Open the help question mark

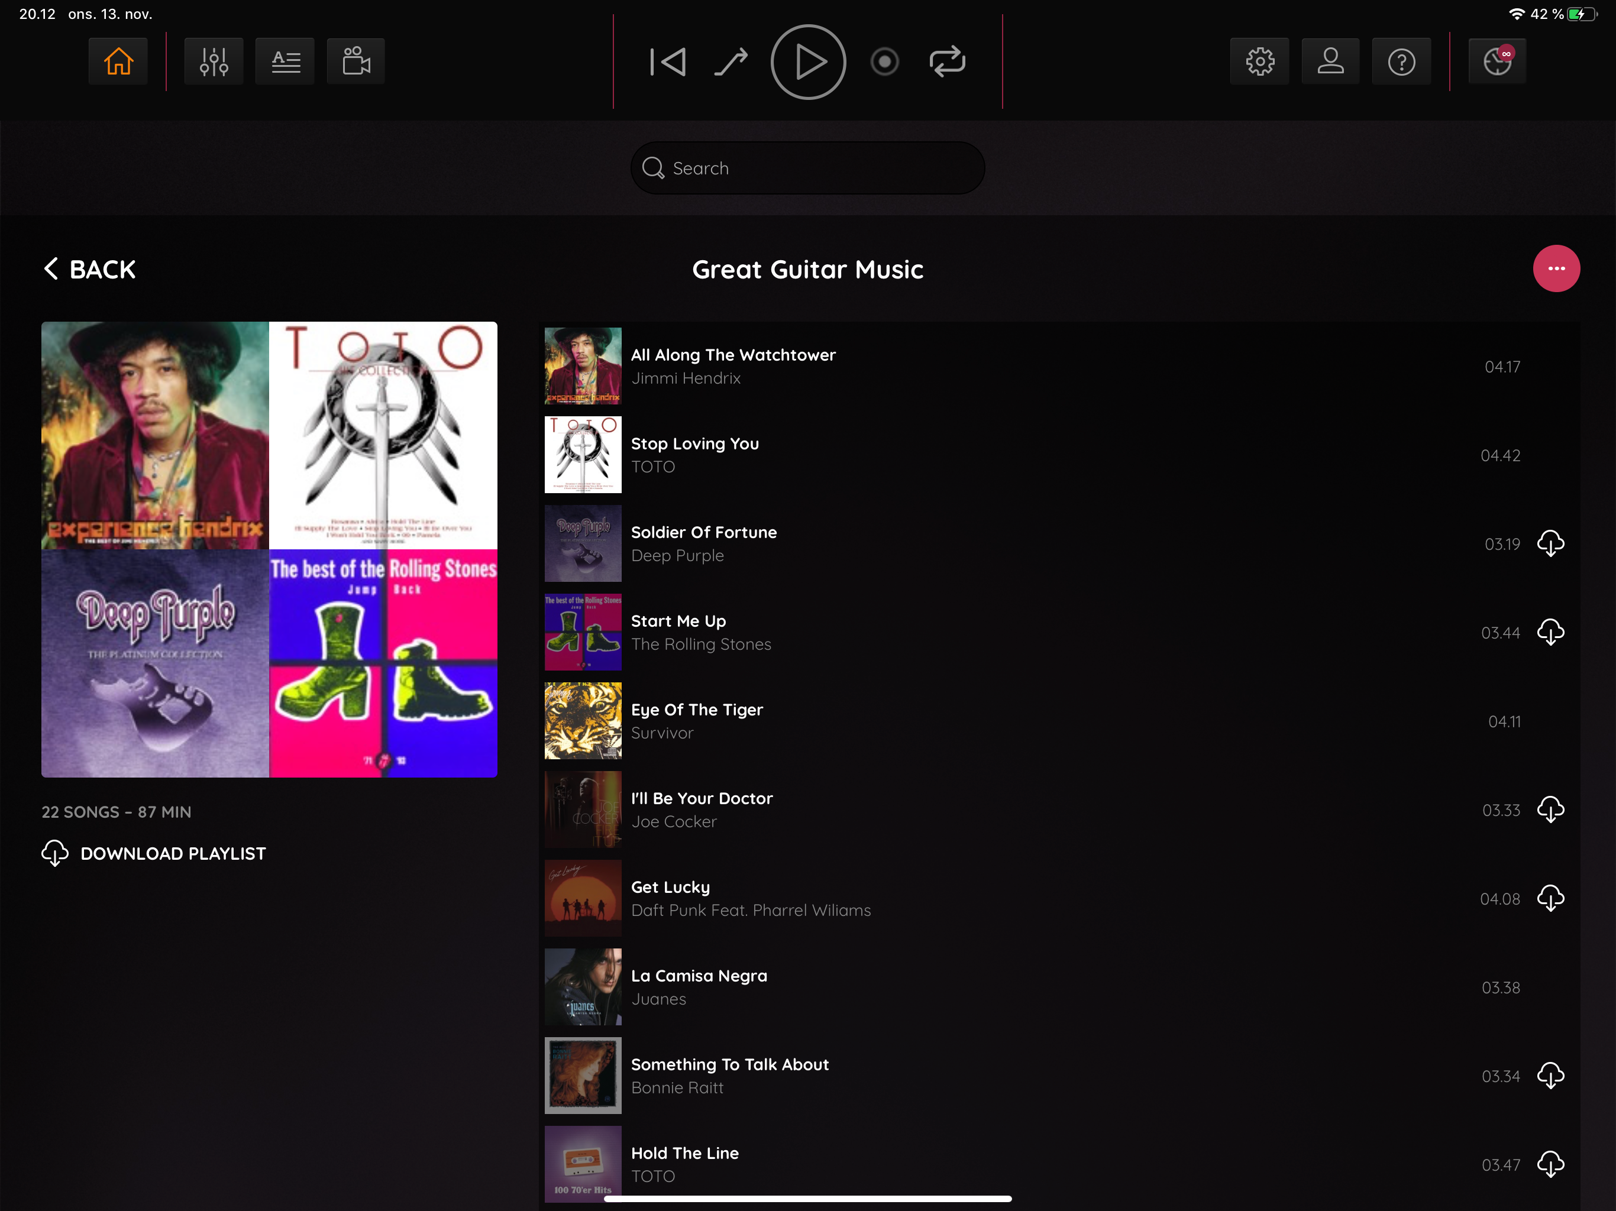tap(1401, 61)
